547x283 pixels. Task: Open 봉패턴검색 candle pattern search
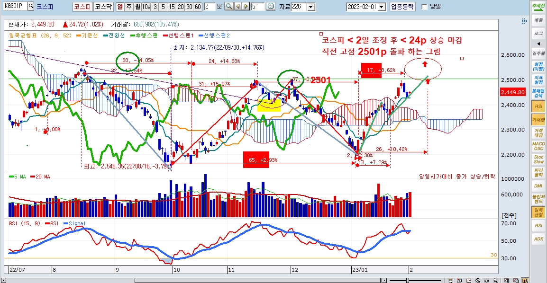click(538, 93)
